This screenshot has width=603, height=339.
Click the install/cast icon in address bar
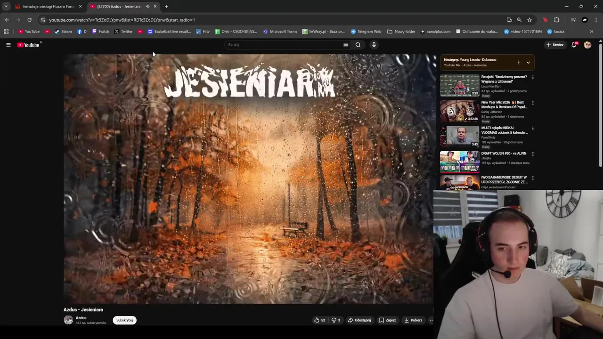[509, 20]
